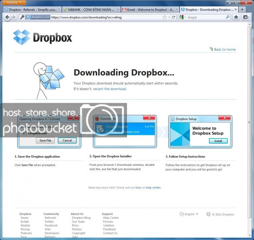This screenshot has height=240, width=254.
Task: Open the Votebox footer link
Action: [109, 225]
